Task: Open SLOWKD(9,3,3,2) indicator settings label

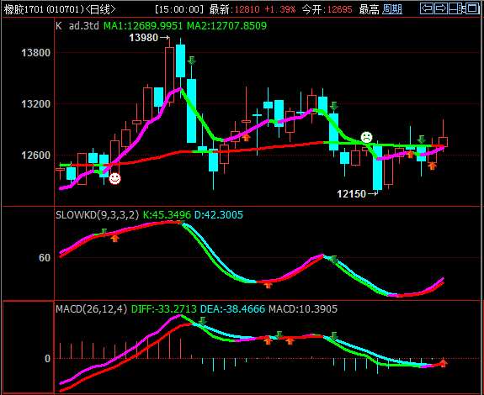Action: pos(98,215)
